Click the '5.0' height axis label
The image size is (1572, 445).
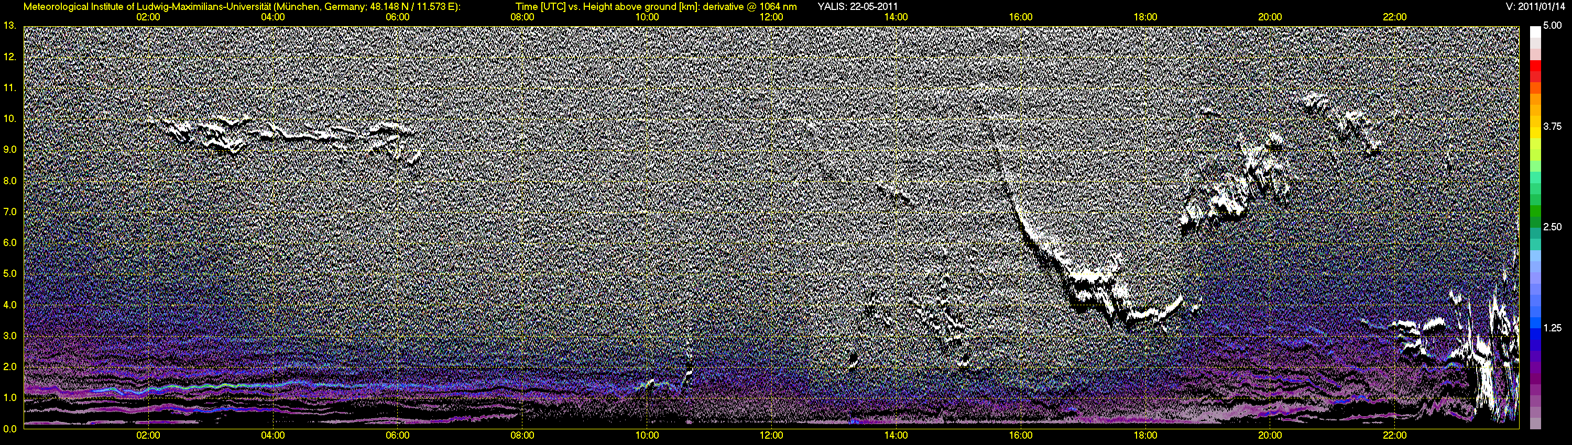pos(10,274)
